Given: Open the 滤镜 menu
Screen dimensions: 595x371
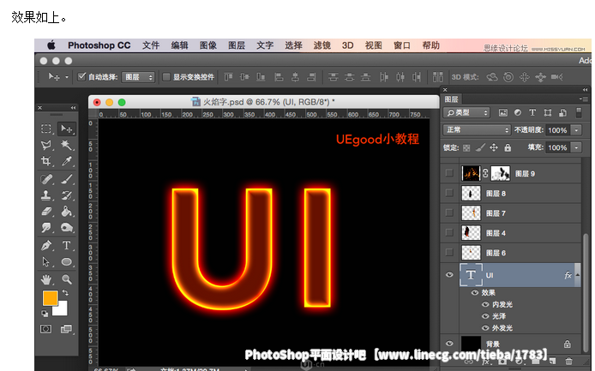Looking at the screenshot, I should (322, 45).
